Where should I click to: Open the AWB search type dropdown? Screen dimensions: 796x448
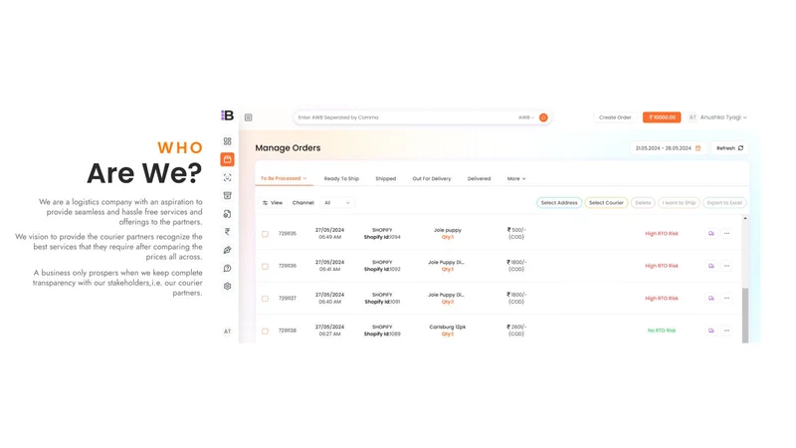(x=526, y=117)
